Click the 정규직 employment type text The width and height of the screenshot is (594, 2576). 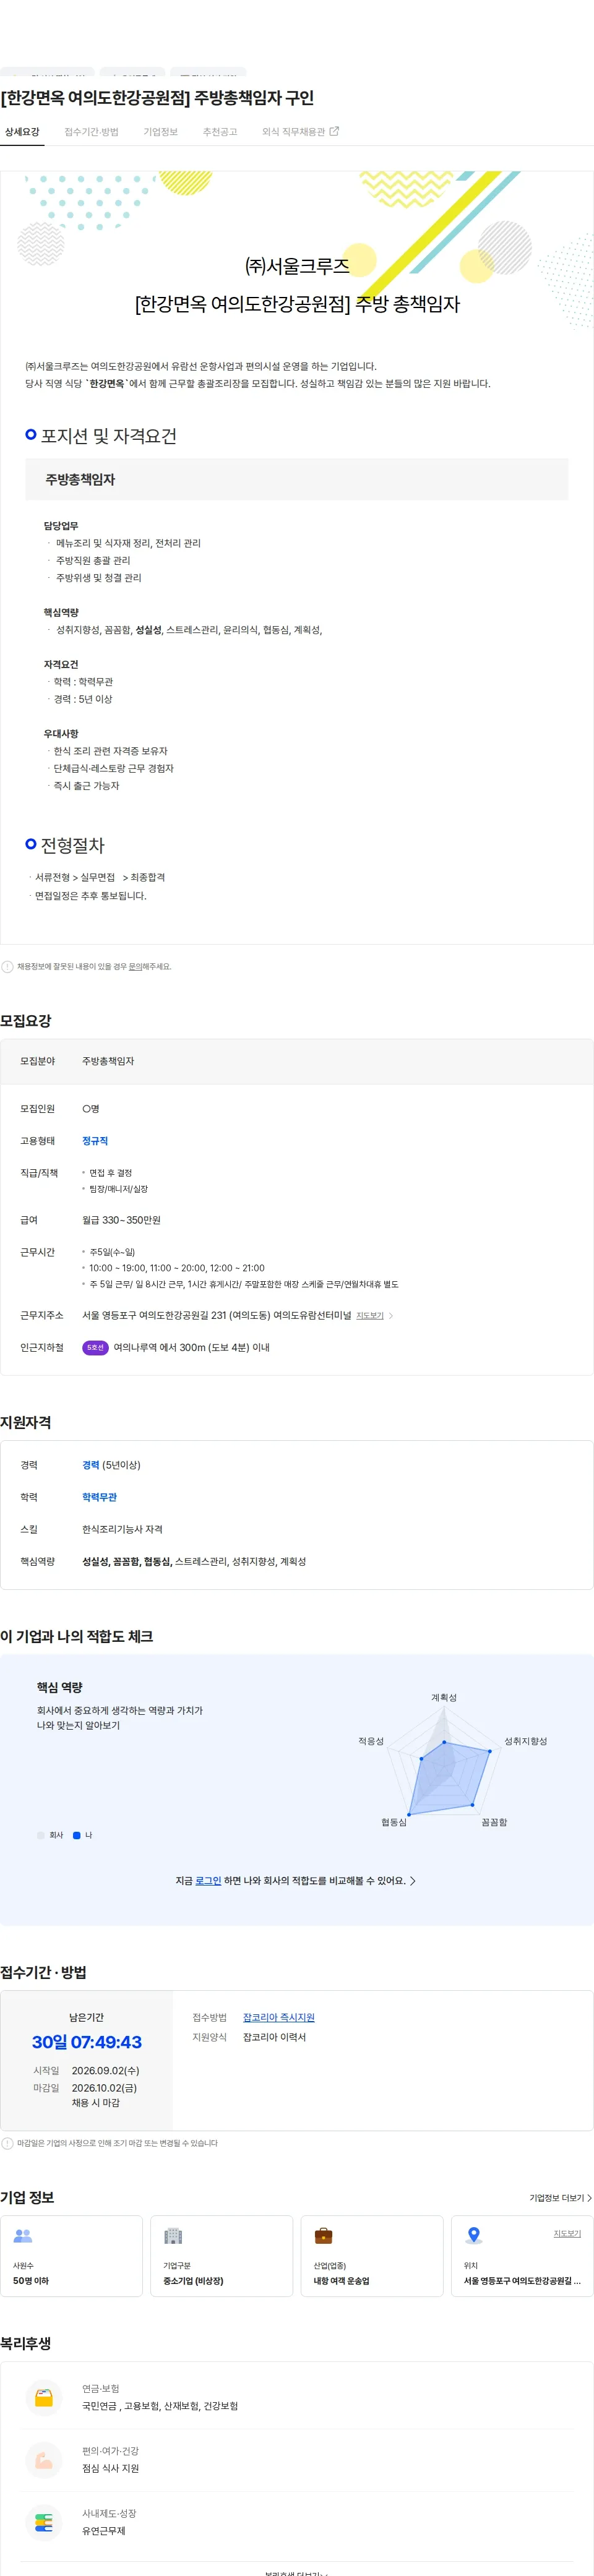[x=95, y=1141]
